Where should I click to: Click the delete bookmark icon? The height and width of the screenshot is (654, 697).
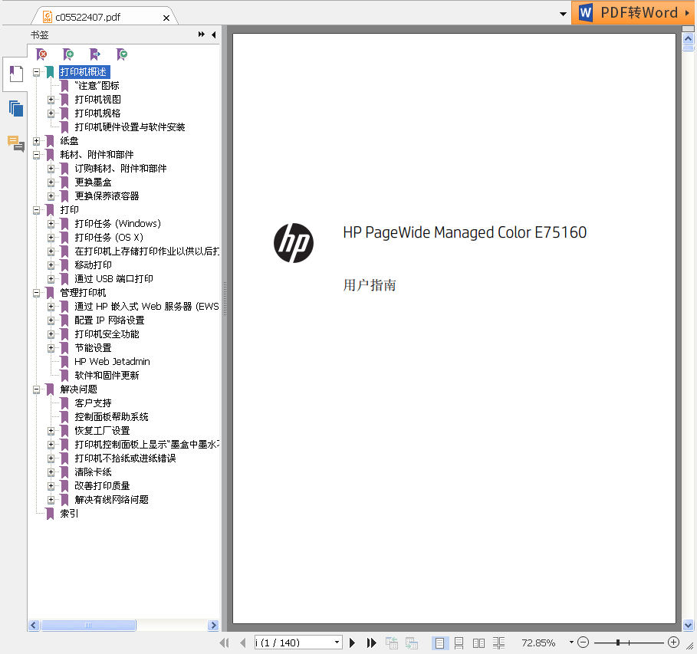pos(41,54)
